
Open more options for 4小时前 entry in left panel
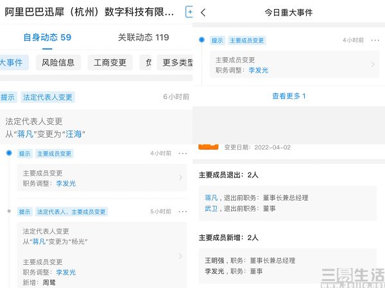point(183,154)
